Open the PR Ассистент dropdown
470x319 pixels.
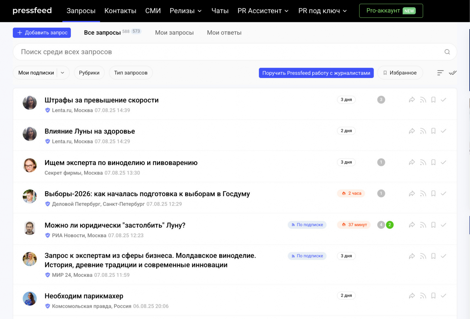263,11
